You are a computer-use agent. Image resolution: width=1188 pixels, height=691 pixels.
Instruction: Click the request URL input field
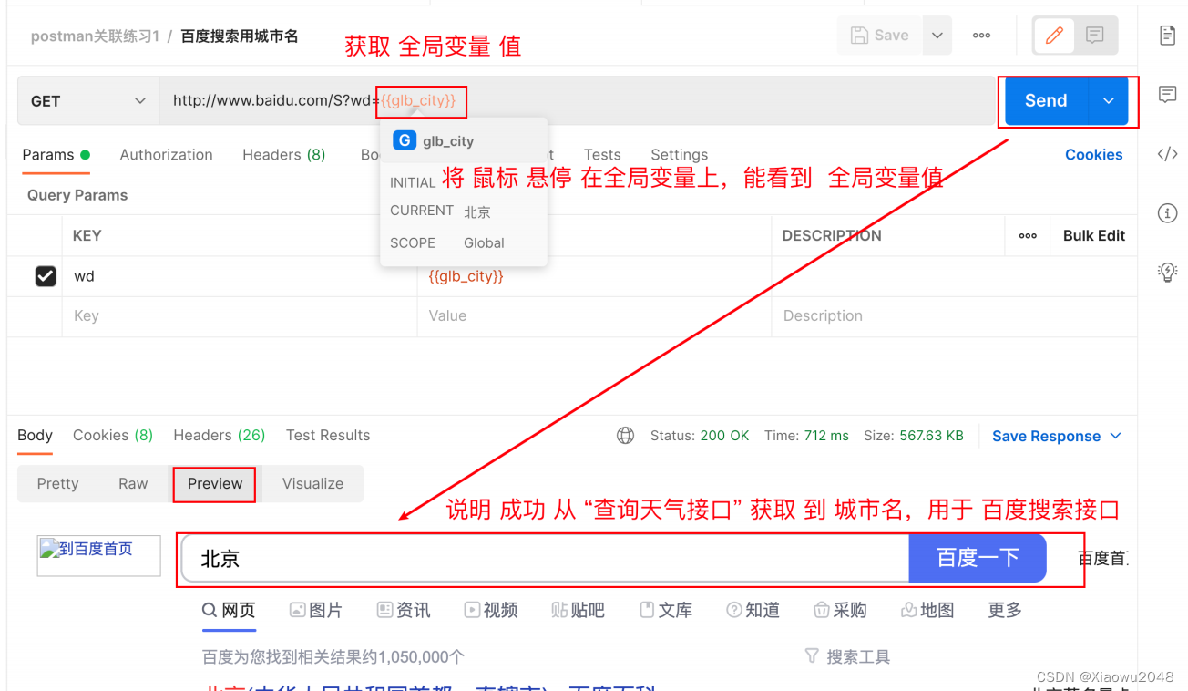click(x=578, y=101)
